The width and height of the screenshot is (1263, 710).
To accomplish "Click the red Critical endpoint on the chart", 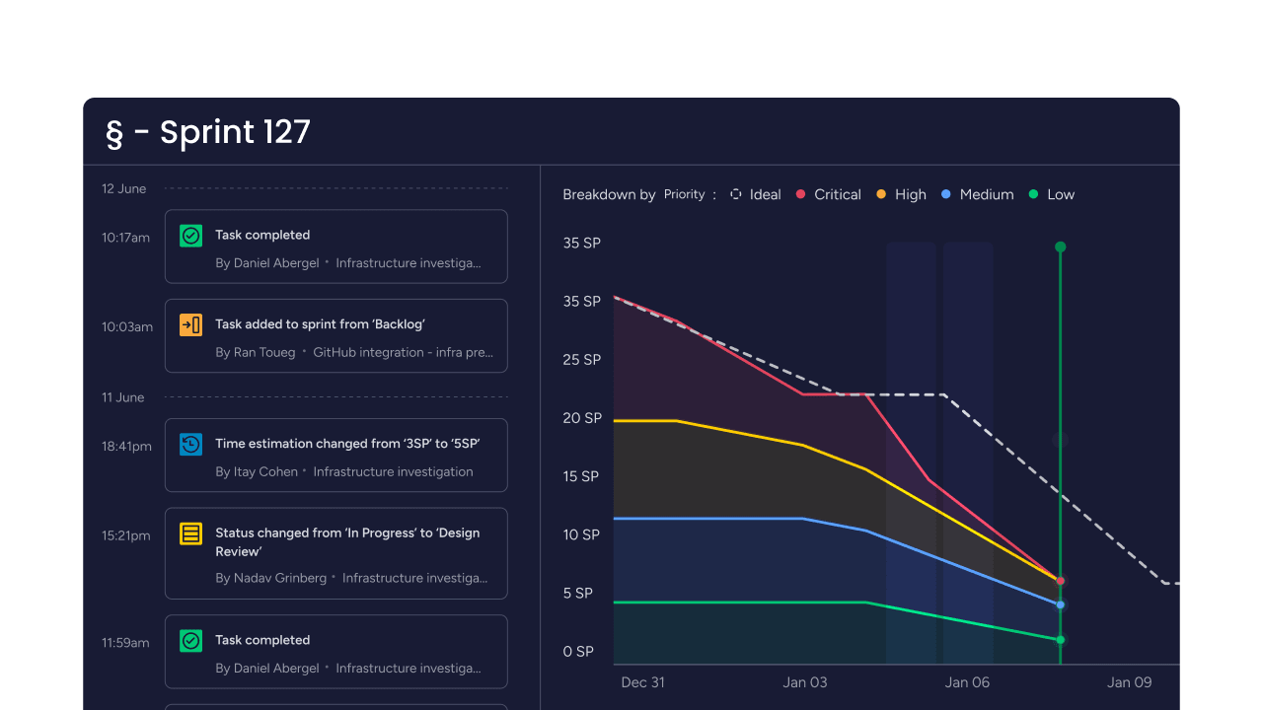I will 1060,581.
